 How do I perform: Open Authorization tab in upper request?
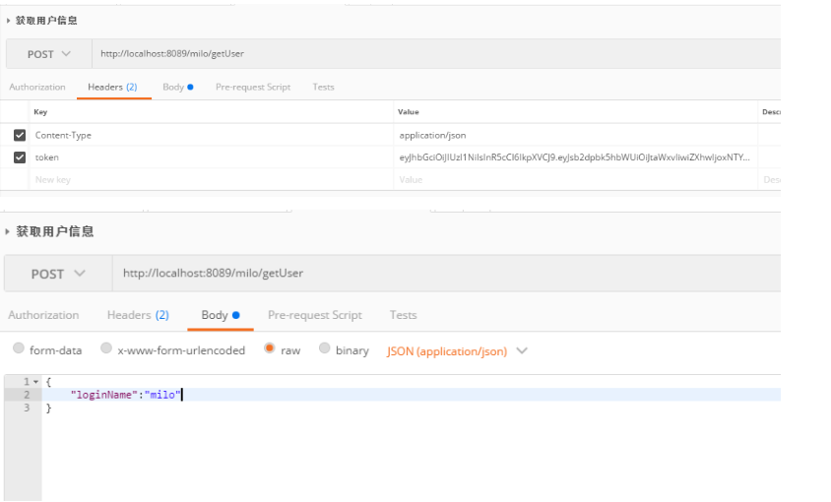click(x=37, y=87)
